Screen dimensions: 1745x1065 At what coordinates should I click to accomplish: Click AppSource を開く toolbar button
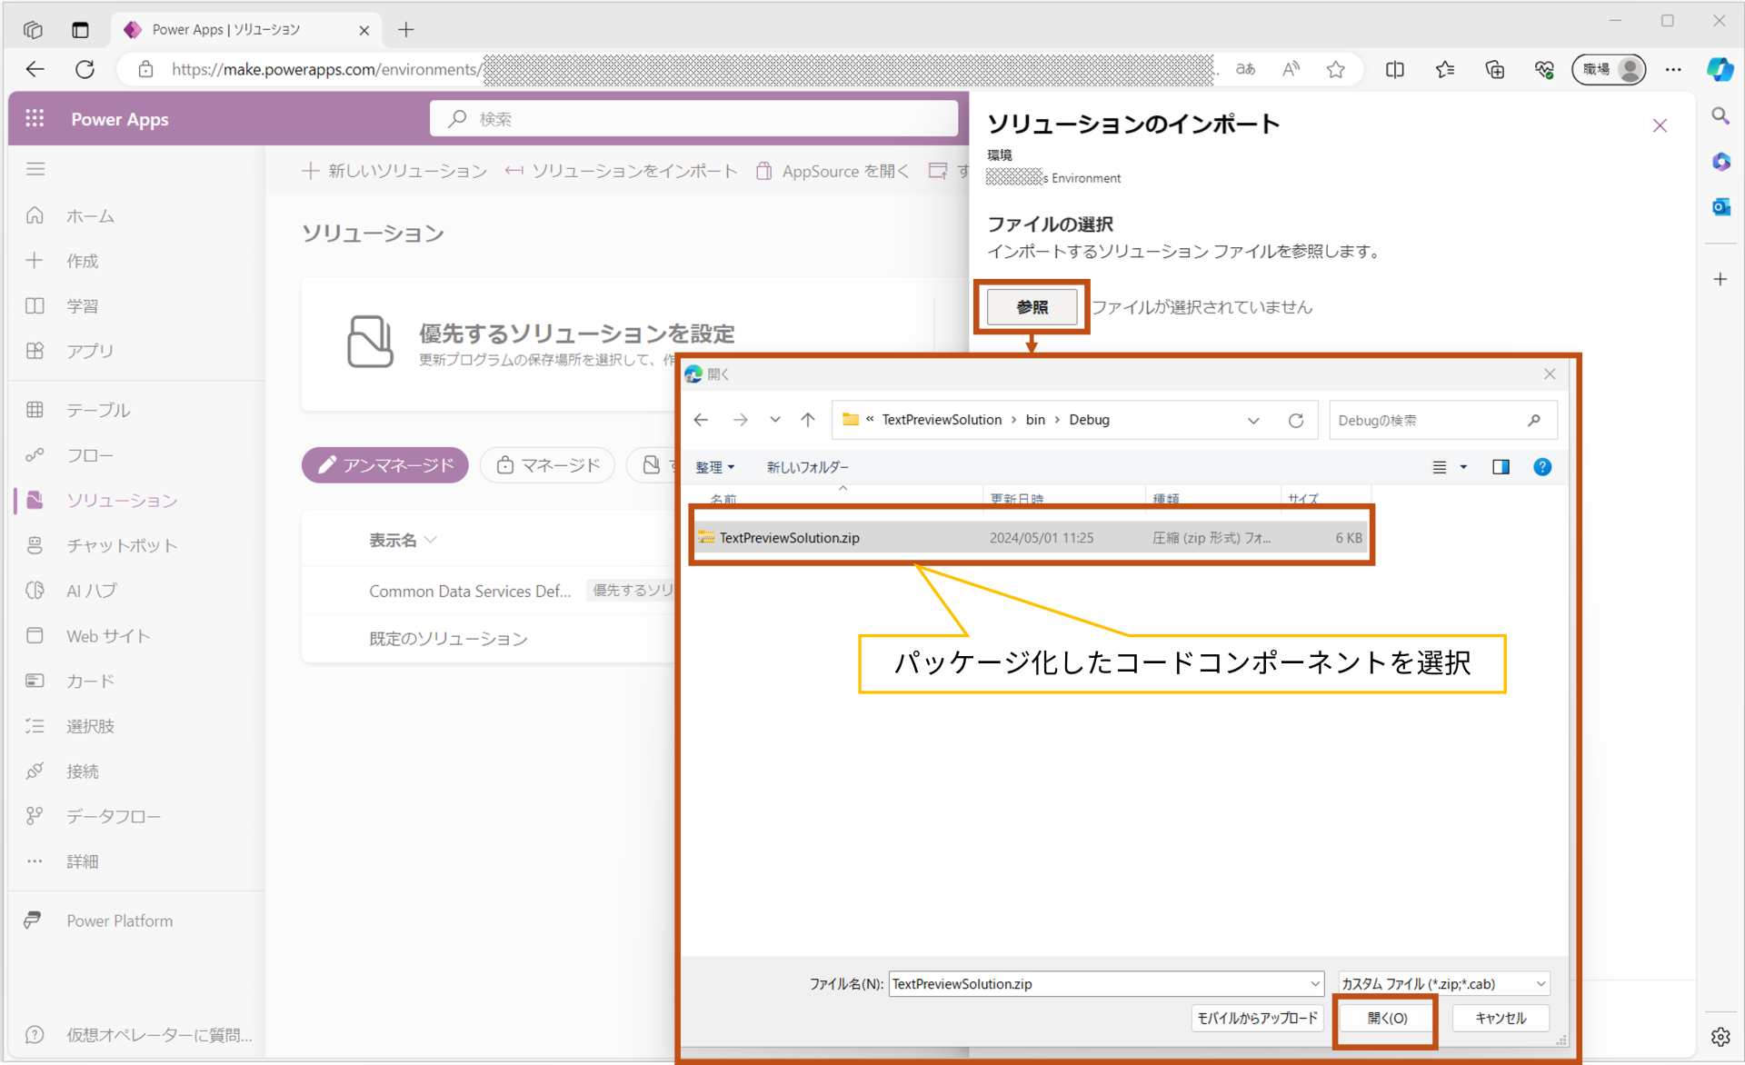click(x=832, y=171)
